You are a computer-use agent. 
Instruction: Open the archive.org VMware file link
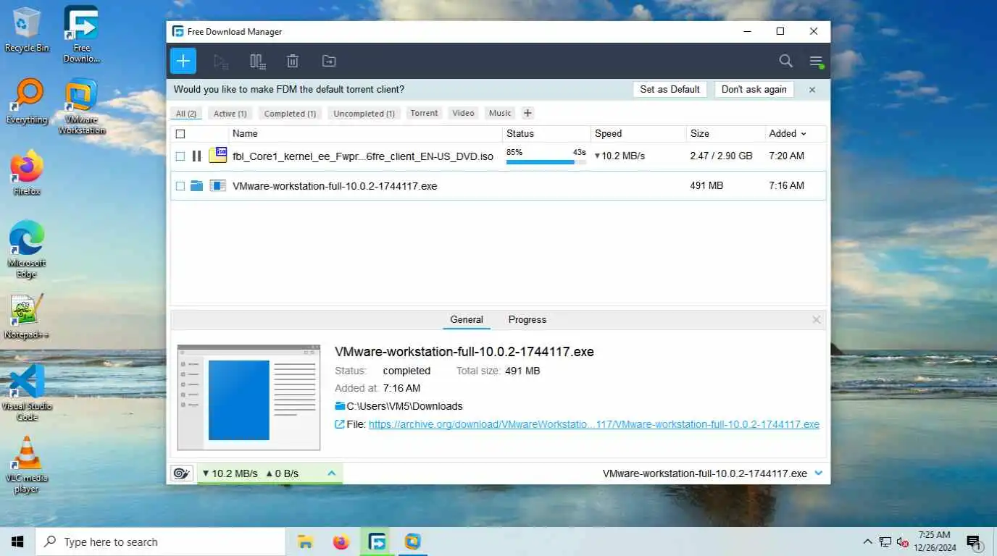(x=594, y=424)
